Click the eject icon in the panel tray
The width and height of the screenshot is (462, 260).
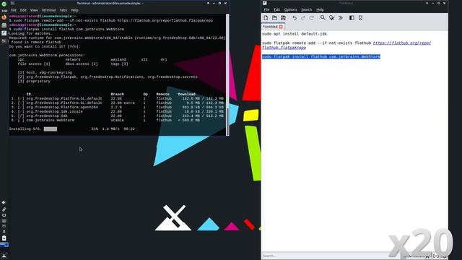pyautogui.click(x=4, y=231)
